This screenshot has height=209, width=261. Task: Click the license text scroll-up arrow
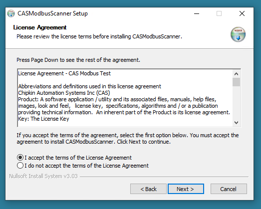pos(236,74)
